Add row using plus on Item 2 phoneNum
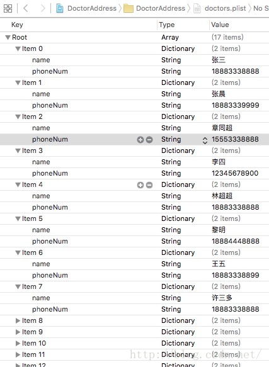The width and height of the screenshot is (269, 367). [140, 140]
